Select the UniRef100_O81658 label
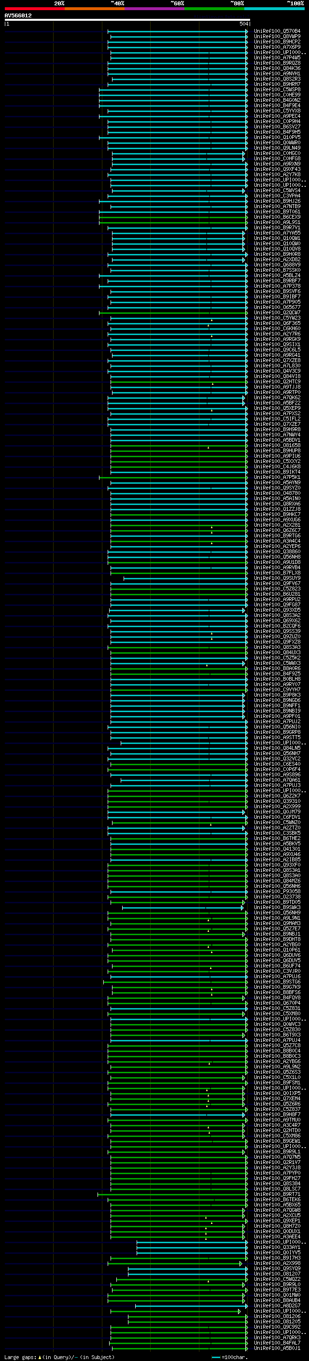Image resolution: width=309 pixels, height=1361 pixels. (x=277, y=446)
